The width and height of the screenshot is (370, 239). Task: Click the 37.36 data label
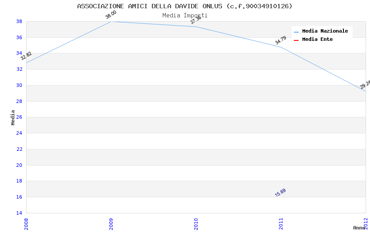(196, 20)
